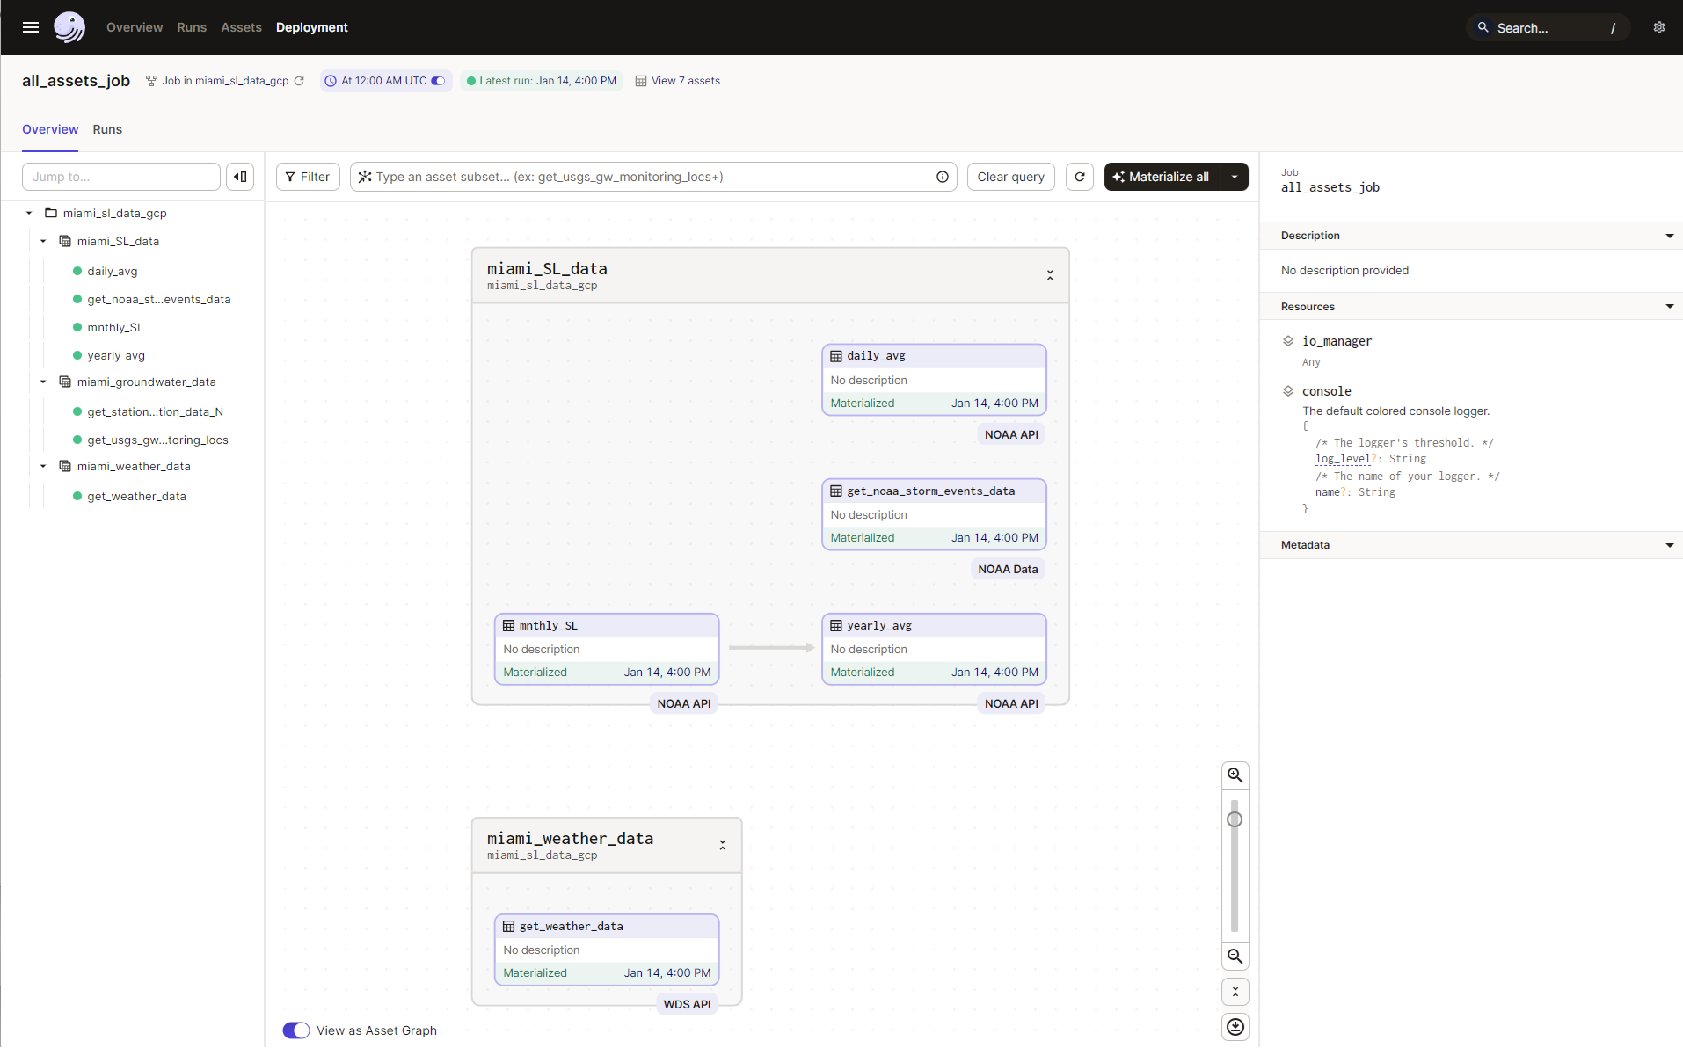Select the job Overview tab
This screenshot has height=1048, width=1683.
point(50,129)
